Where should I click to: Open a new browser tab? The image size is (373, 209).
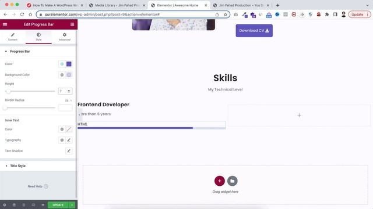(277, 5)
